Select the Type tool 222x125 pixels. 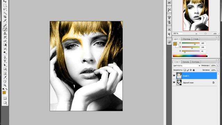5,61
